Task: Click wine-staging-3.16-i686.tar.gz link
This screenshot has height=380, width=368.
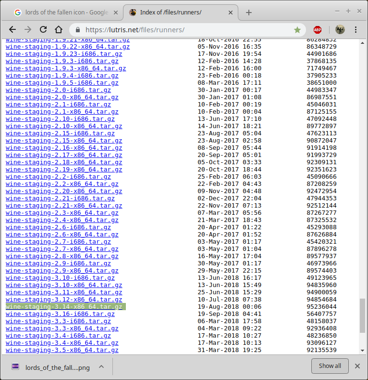Action: [60, 314]
